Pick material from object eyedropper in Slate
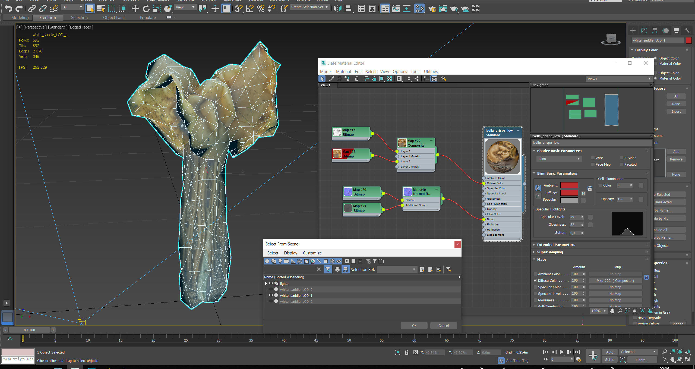The width and height of the screenshot is (695, 369). pos(331,79)
